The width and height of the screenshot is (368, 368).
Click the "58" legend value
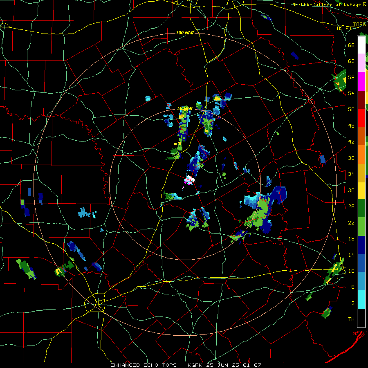coord(351,77)
